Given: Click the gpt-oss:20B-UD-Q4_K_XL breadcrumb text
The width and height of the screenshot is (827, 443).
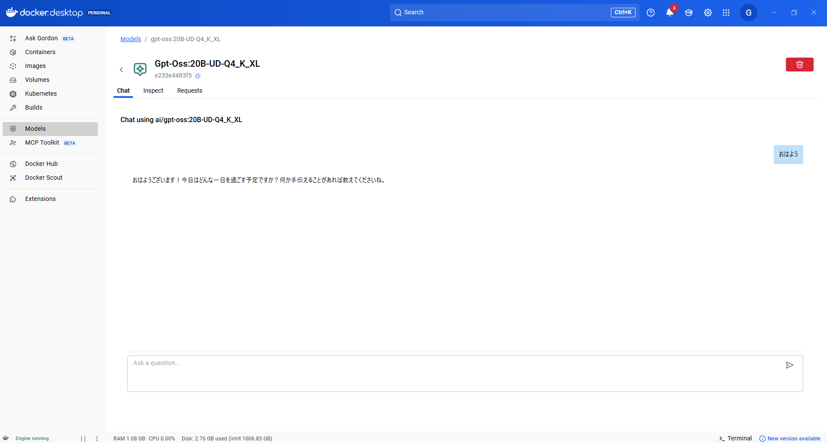Looking at the screenshot, I should click(185, 39).
